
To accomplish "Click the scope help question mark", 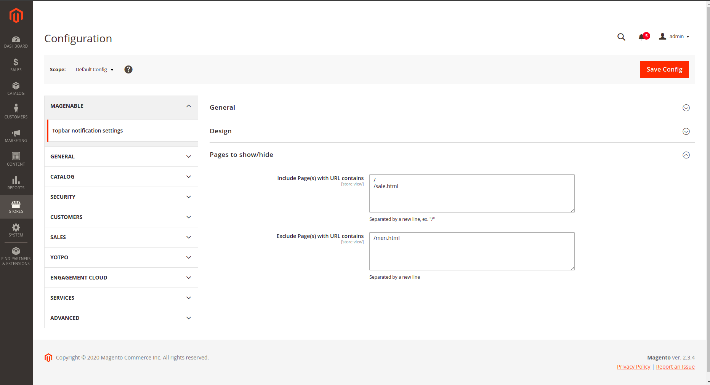I will [x=128, y=69].
